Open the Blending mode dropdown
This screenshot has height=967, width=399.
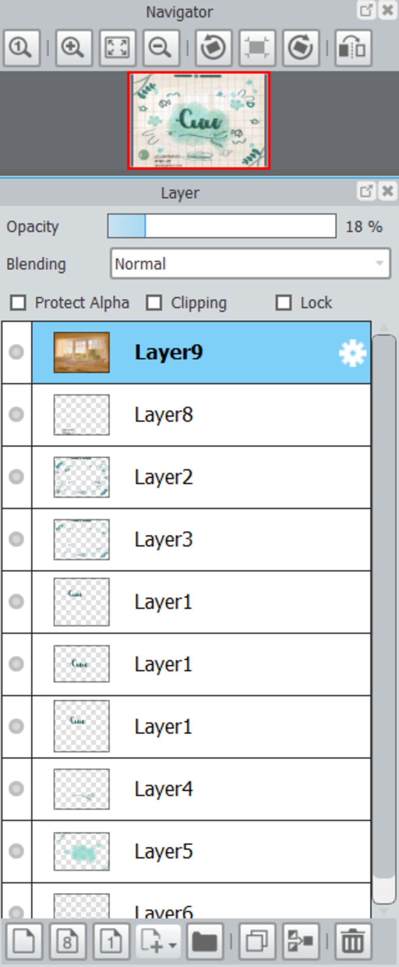click(x=250, y=264)
